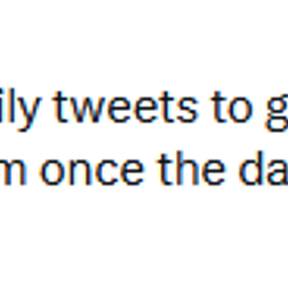Click the first letter "o" of "once"
The width and height of the screenshot is (288, 288).
tap(53, 172)
